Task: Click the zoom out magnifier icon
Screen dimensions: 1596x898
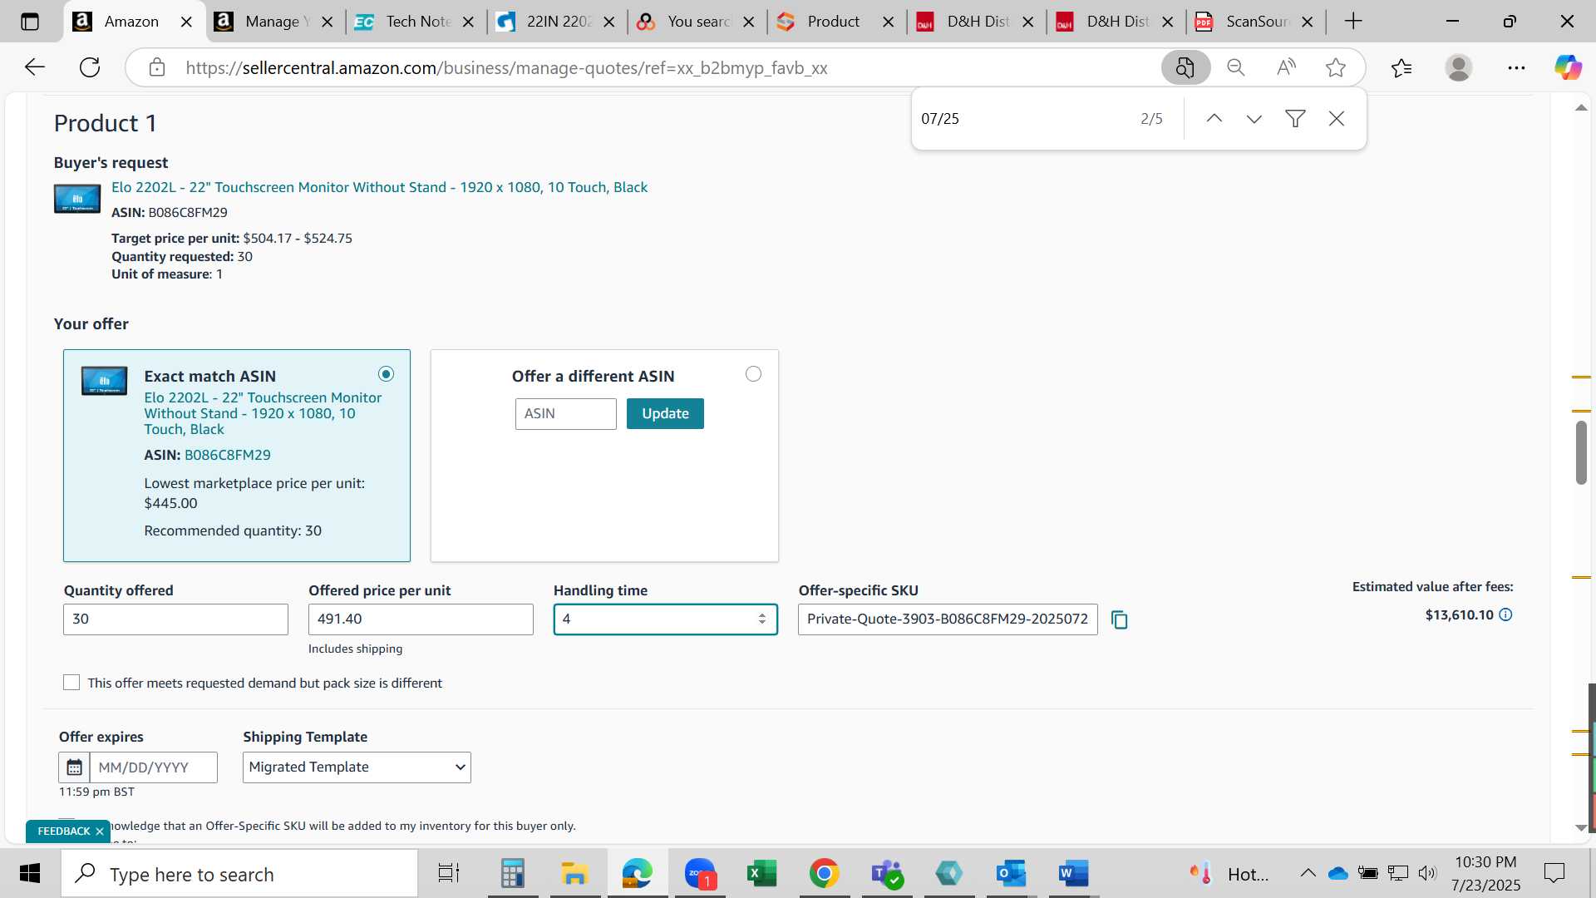Action: click(1236, 67)
